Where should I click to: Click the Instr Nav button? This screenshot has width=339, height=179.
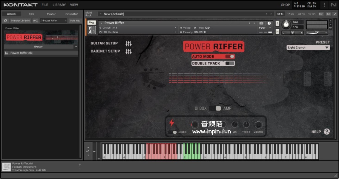pyautogui.click(x=75, y=21)
